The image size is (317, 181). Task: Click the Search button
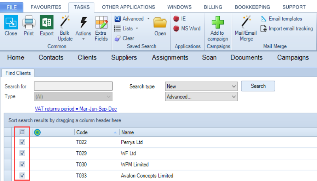(x=258, y=86)
